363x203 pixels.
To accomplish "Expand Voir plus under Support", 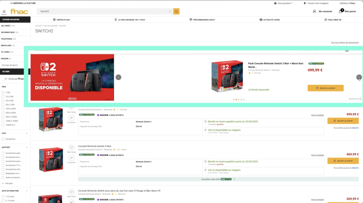I will [x=7, y=183].
